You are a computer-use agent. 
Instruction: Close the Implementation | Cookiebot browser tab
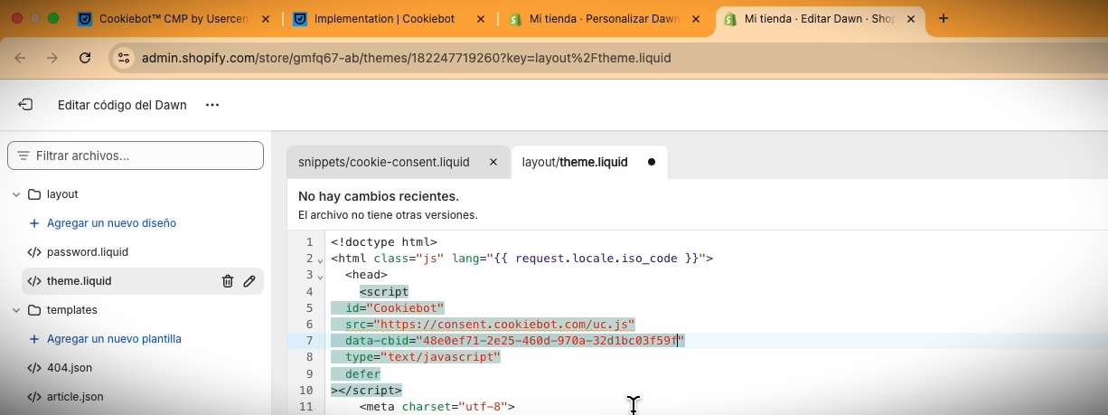tap(482, 18)
